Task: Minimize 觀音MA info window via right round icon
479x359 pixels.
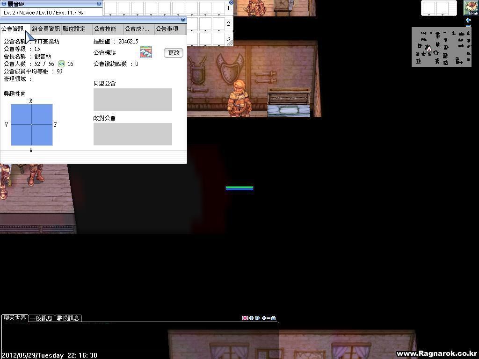Action: pyautogui.click(x=99, y=4)
